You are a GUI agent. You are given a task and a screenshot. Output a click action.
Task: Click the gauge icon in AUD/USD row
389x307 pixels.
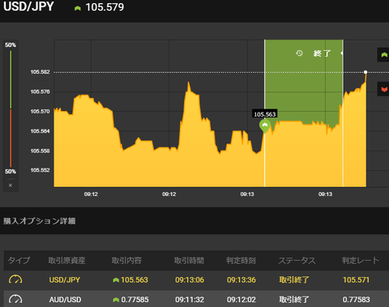tap(15, 299)
